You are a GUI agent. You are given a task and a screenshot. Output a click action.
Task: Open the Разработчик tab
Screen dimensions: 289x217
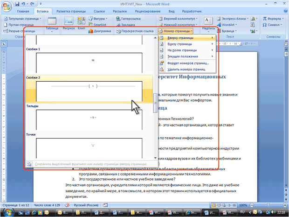pos(192,11)
